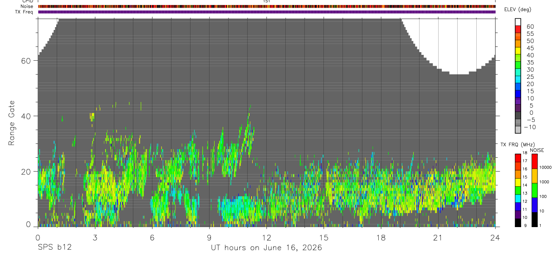Click the red top of the NOISE color bar
The height and width of the screenshot is (257, 557).
click(x=534, y=161)
